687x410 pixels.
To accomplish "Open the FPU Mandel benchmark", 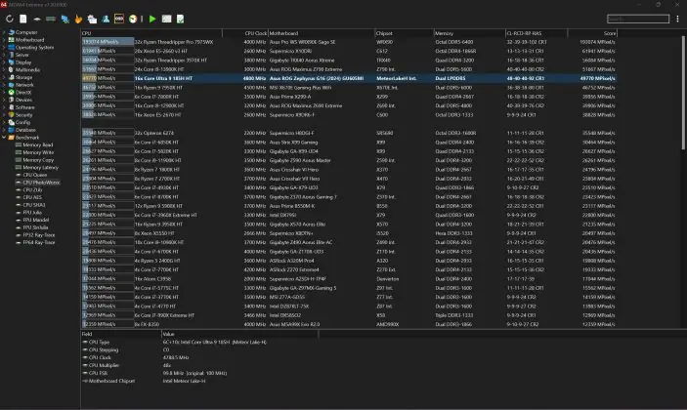I will (x=36, y=220).
